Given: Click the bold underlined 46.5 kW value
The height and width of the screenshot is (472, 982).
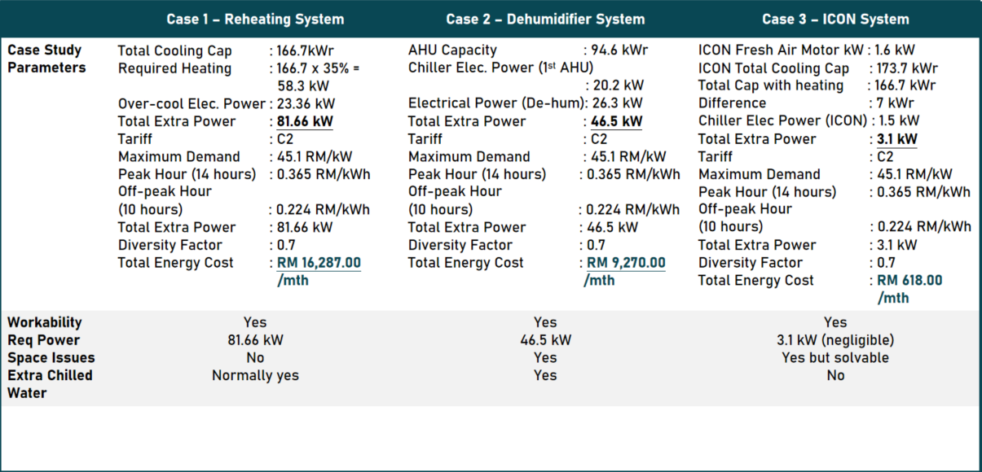Looking at the screenshot, I should (616, 121).
